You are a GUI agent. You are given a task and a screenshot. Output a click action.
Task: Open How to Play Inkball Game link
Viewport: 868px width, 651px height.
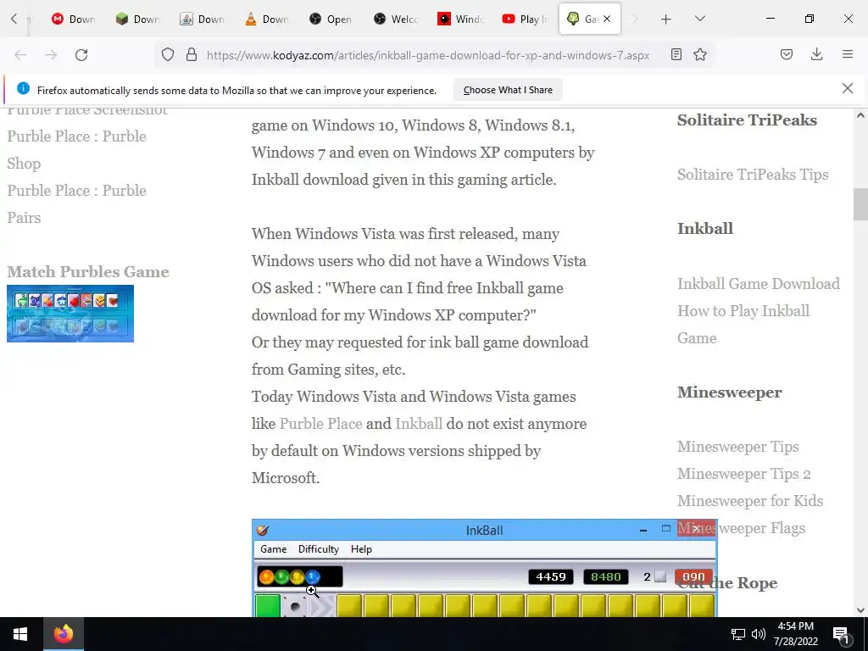(743, 325)
